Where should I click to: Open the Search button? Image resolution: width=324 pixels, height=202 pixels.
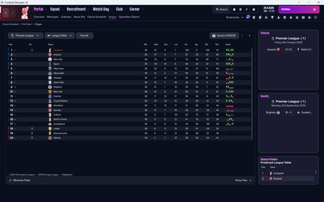[x=222, y=9]
